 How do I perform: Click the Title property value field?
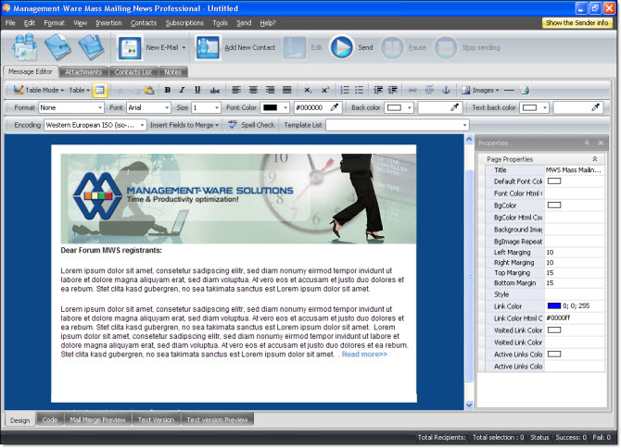575,170
